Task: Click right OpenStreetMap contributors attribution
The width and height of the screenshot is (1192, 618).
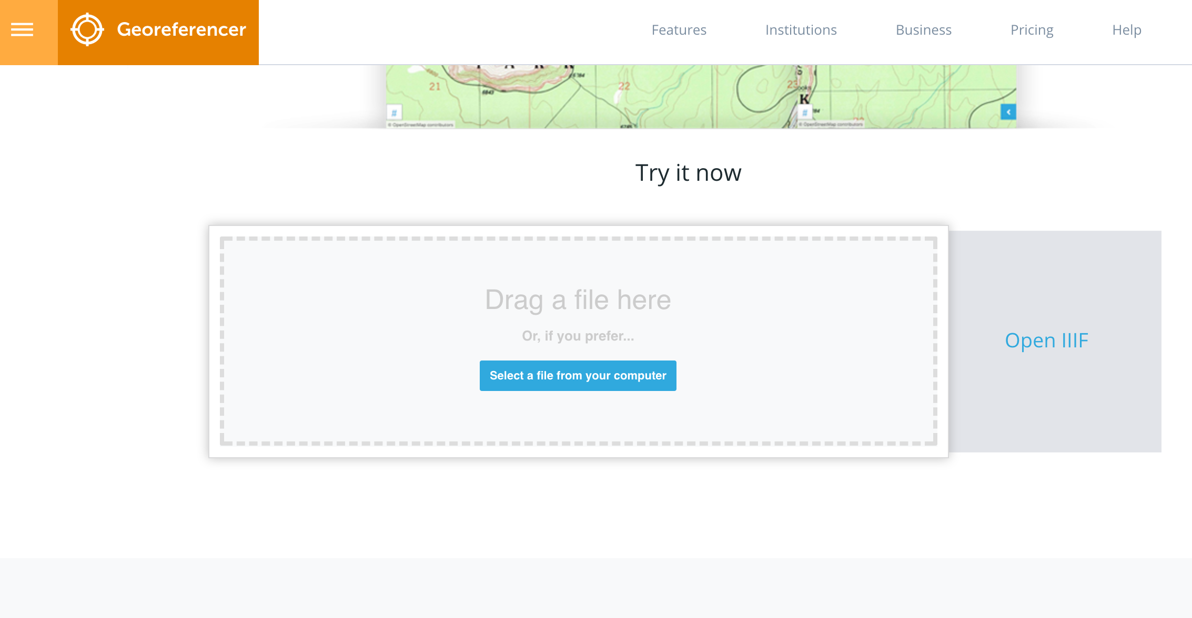Action: [x=831, y=125]
